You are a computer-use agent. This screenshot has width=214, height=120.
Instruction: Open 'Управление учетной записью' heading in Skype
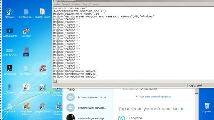(148, 109)
